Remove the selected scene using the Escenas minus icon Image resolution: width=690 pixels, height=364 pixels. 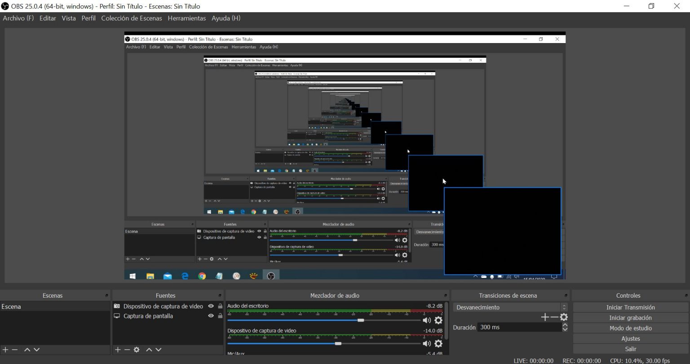15,350
